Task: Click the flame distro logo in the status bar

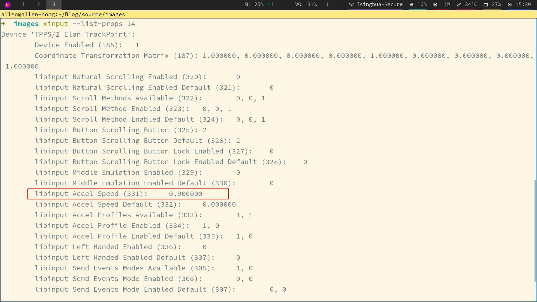Action: 7,5
